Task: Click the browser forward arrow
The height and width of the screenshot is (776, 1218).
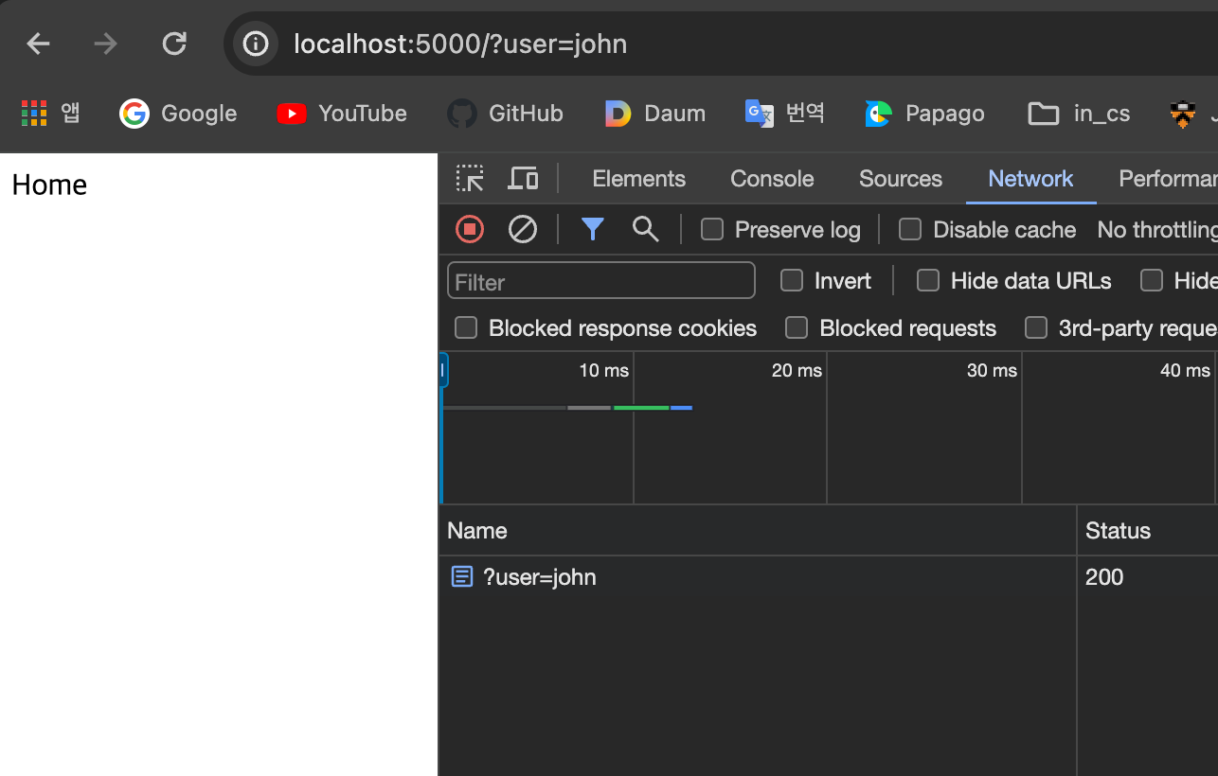Action: pos(105,44)
